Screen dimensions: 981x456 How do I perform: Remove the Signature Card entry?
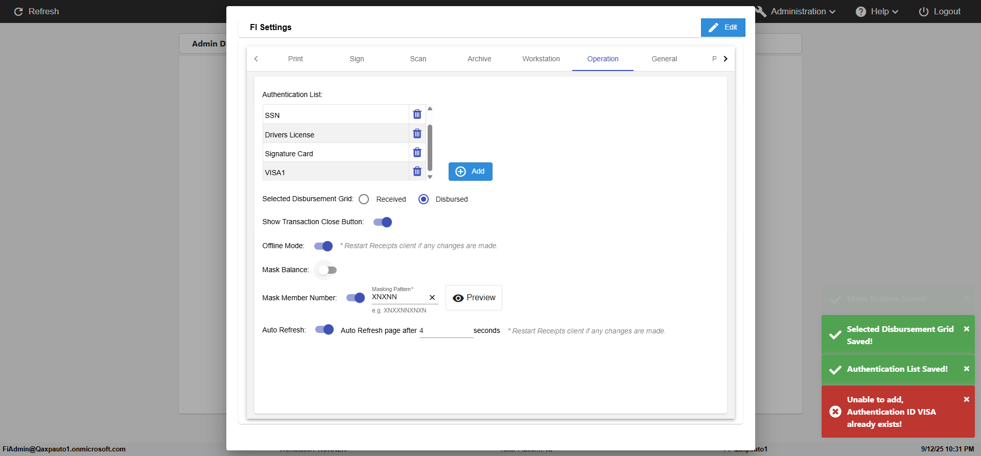tap(417, 153)
